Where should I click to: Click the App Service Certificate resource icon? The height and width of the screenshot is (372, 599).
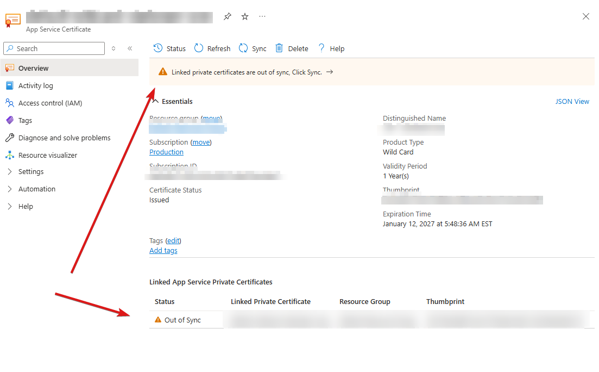(x=12, y=20)
